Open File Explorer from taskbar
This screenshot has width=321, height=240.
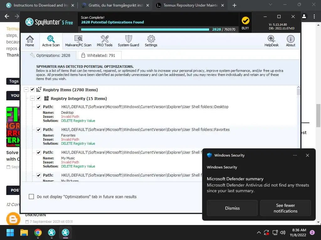tap(24, 232)
